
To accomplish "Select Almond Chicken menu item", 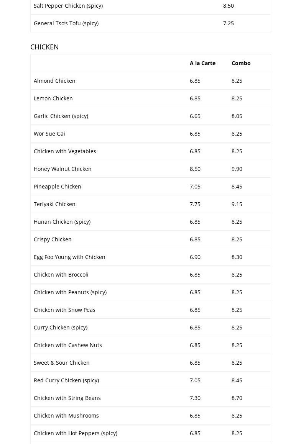I will coord(54,80).
